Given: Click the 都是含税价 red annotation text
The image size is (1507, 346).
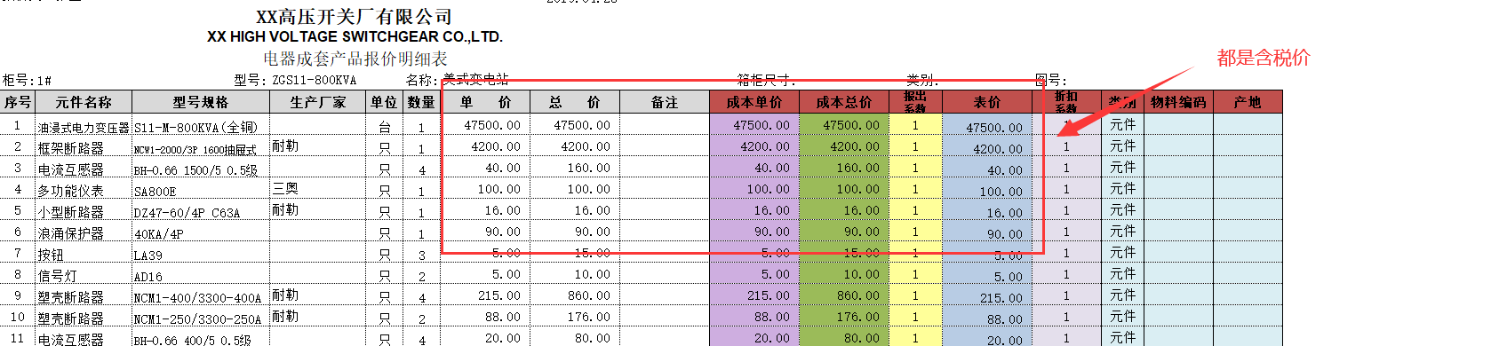Looking at the screenshot, I should tap(1264, 59).
